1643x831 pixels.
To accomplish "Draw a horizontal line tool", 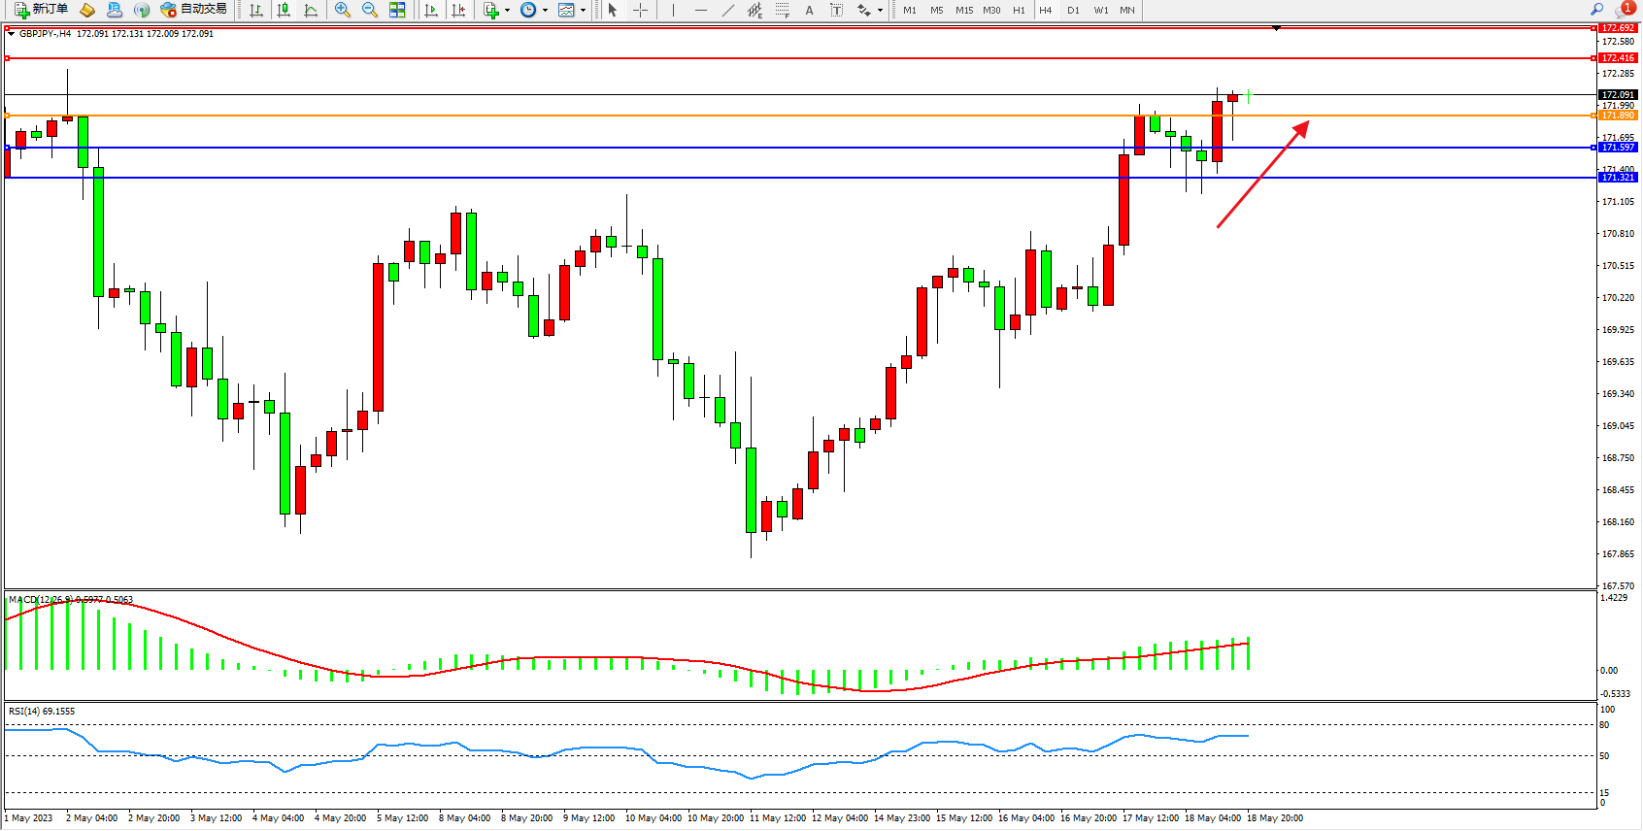I will pyautogui.click(x=701, y=10).
